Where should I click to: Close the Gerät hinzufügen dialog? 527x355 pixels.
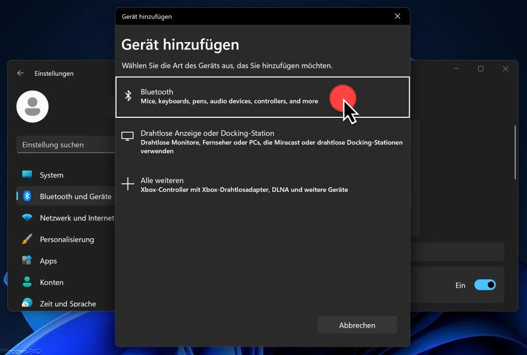coord(397,16)
